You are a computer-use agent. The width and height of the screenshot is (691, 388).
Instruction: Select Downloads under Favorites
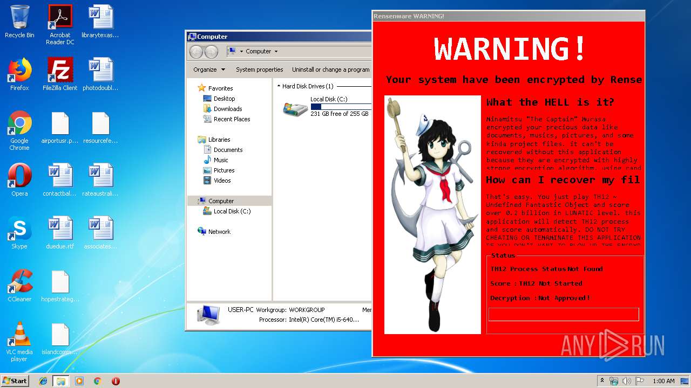222,109
